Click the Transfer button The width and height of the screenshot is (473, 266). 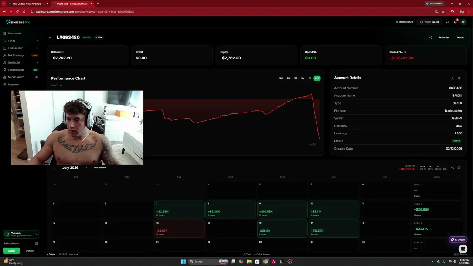tap(443, 37)
